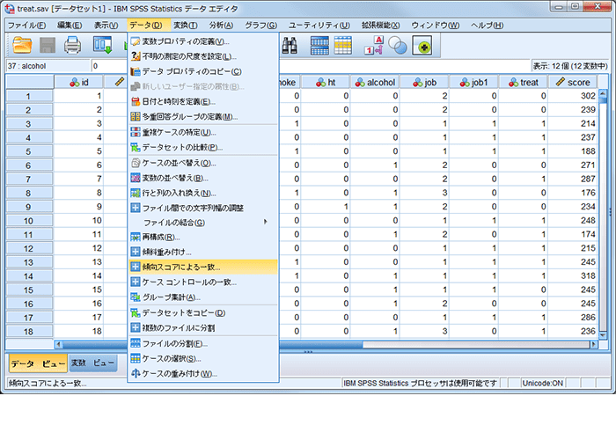Open the ヘルプ(H) menu

487,26
